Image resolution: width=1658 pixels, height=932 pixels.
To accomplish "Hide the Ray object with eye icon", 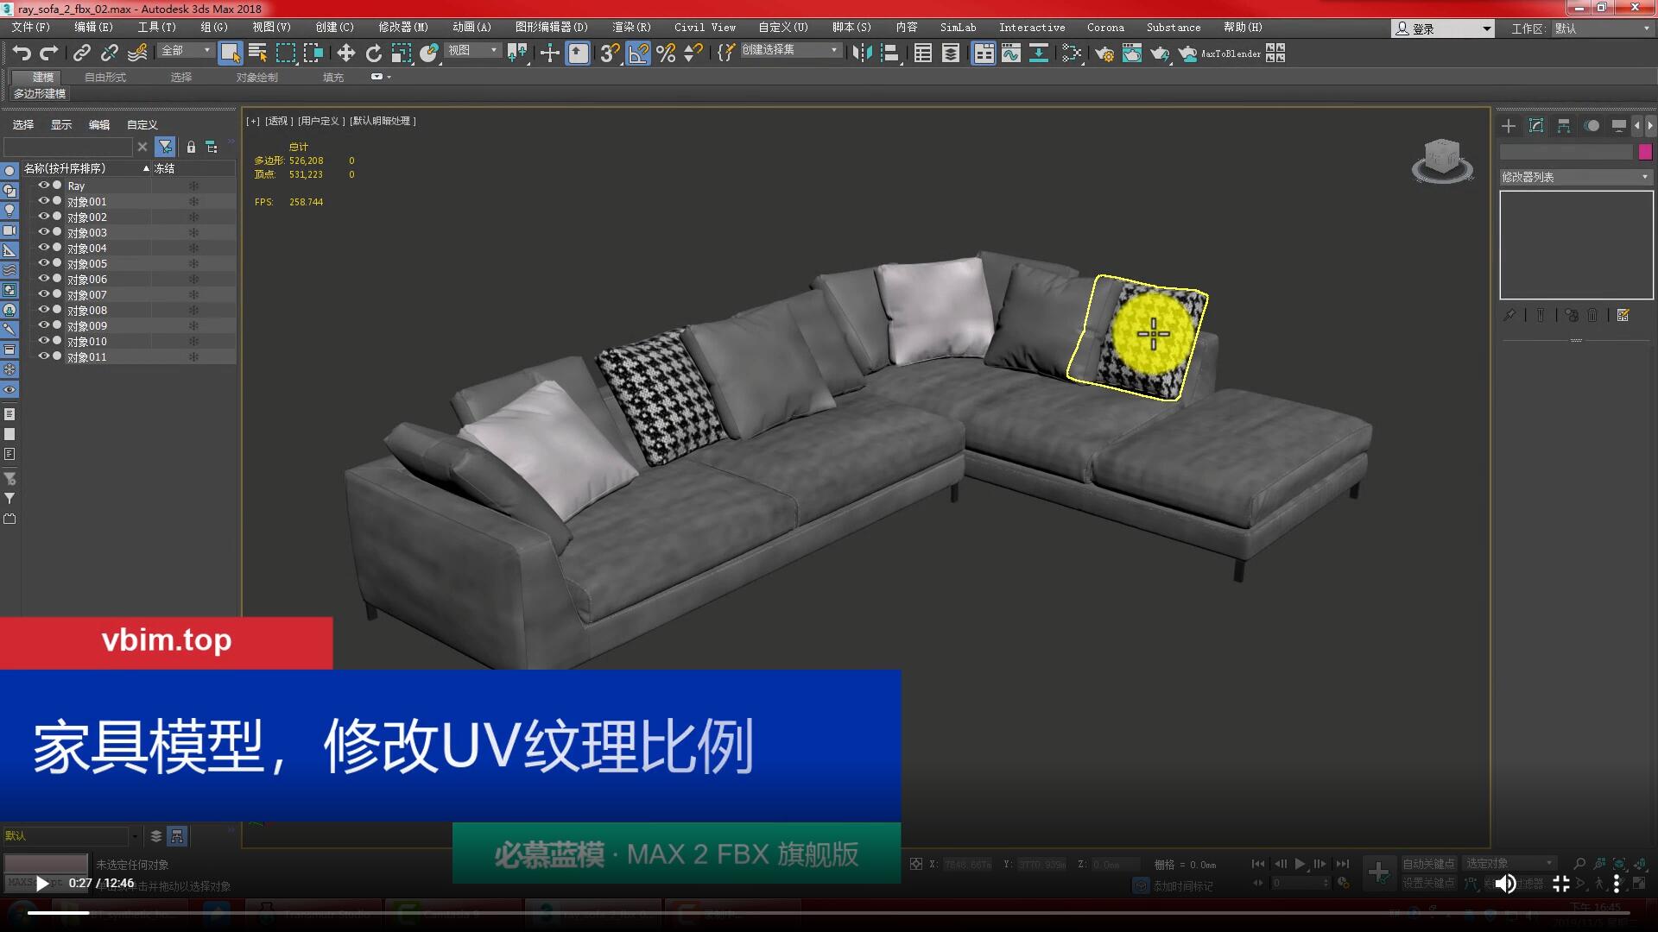I will pyautogui.click(x=43, y=185).
